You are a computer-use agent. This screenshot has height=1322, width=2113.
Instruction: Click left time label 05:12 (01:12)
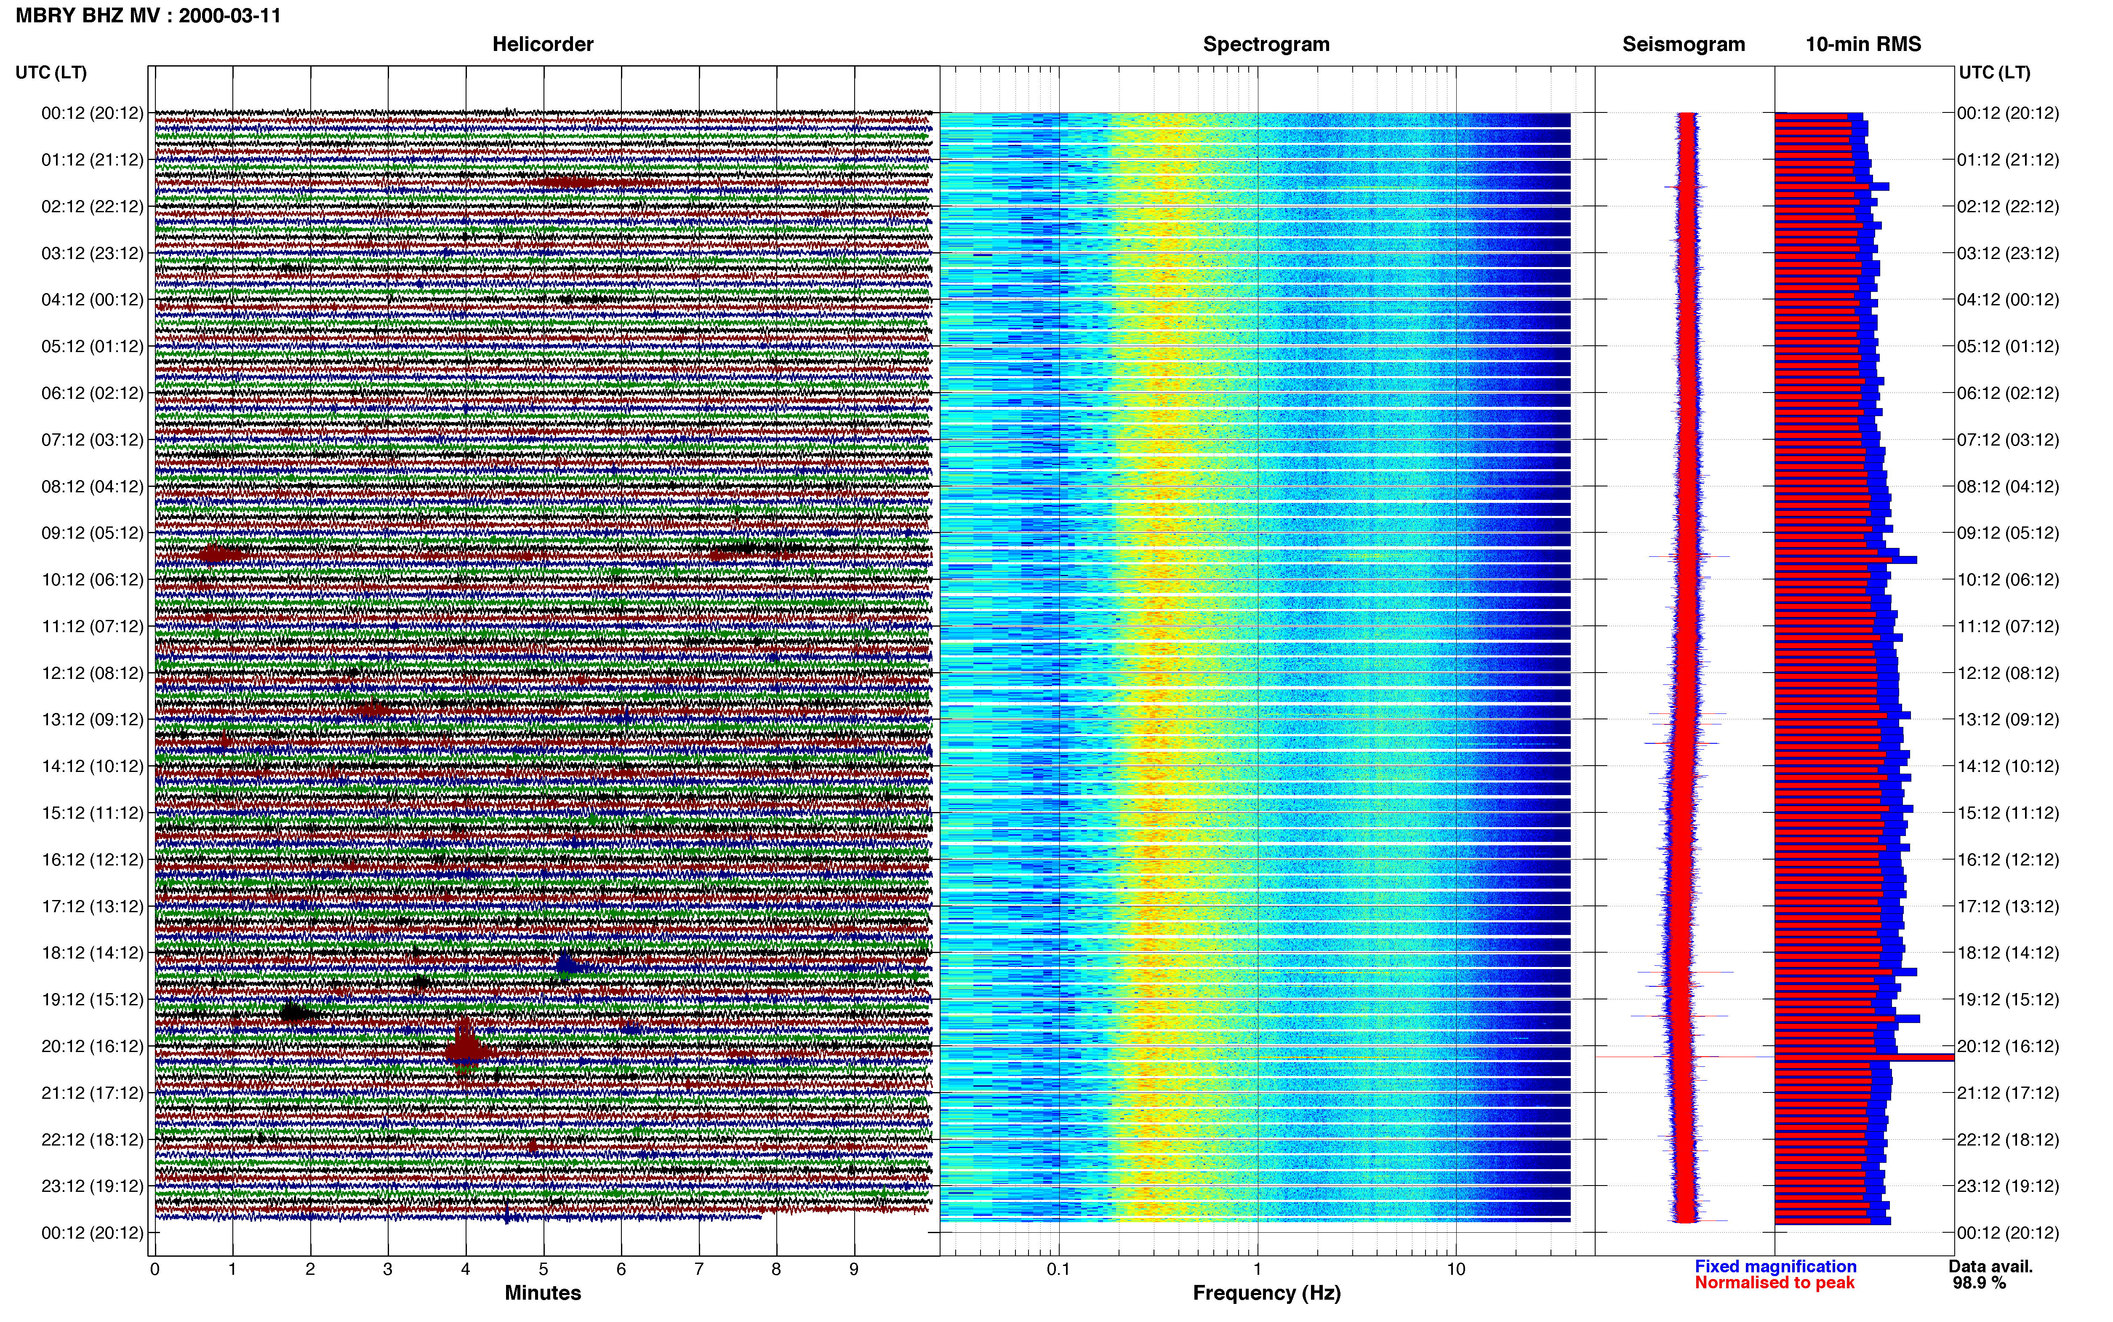93,346
